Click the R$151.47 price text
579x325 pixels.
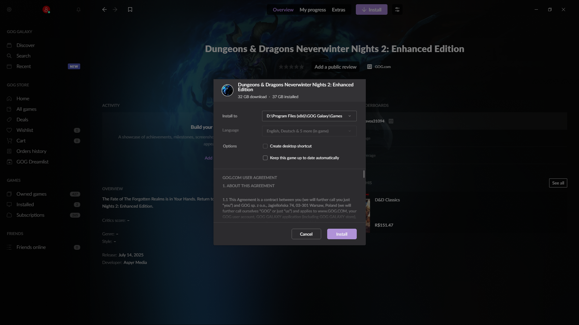[384, 225]
